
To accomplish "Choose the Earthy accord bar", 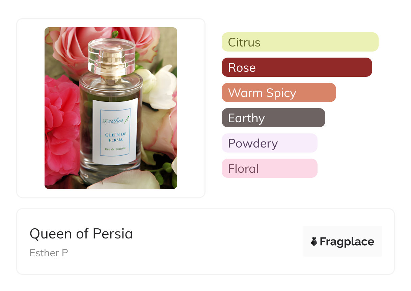I will (x=273, y=118).
